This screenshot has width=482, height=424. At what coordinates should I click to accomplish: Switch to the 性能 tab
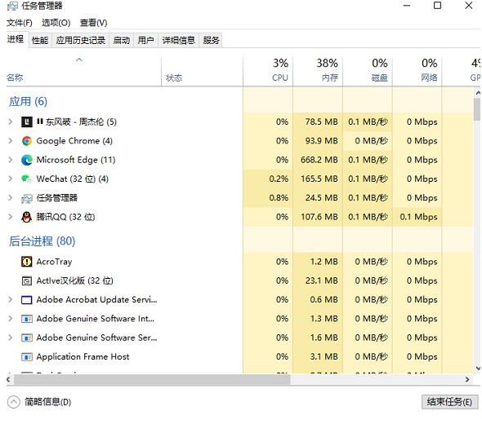(x=40, y=40)
